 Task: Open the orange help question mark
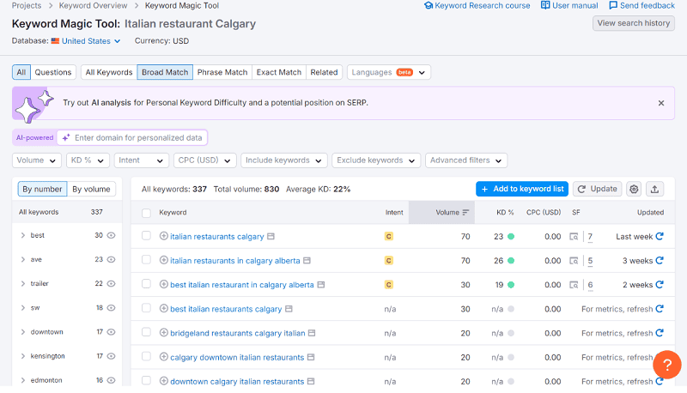[x=666, y=365]
